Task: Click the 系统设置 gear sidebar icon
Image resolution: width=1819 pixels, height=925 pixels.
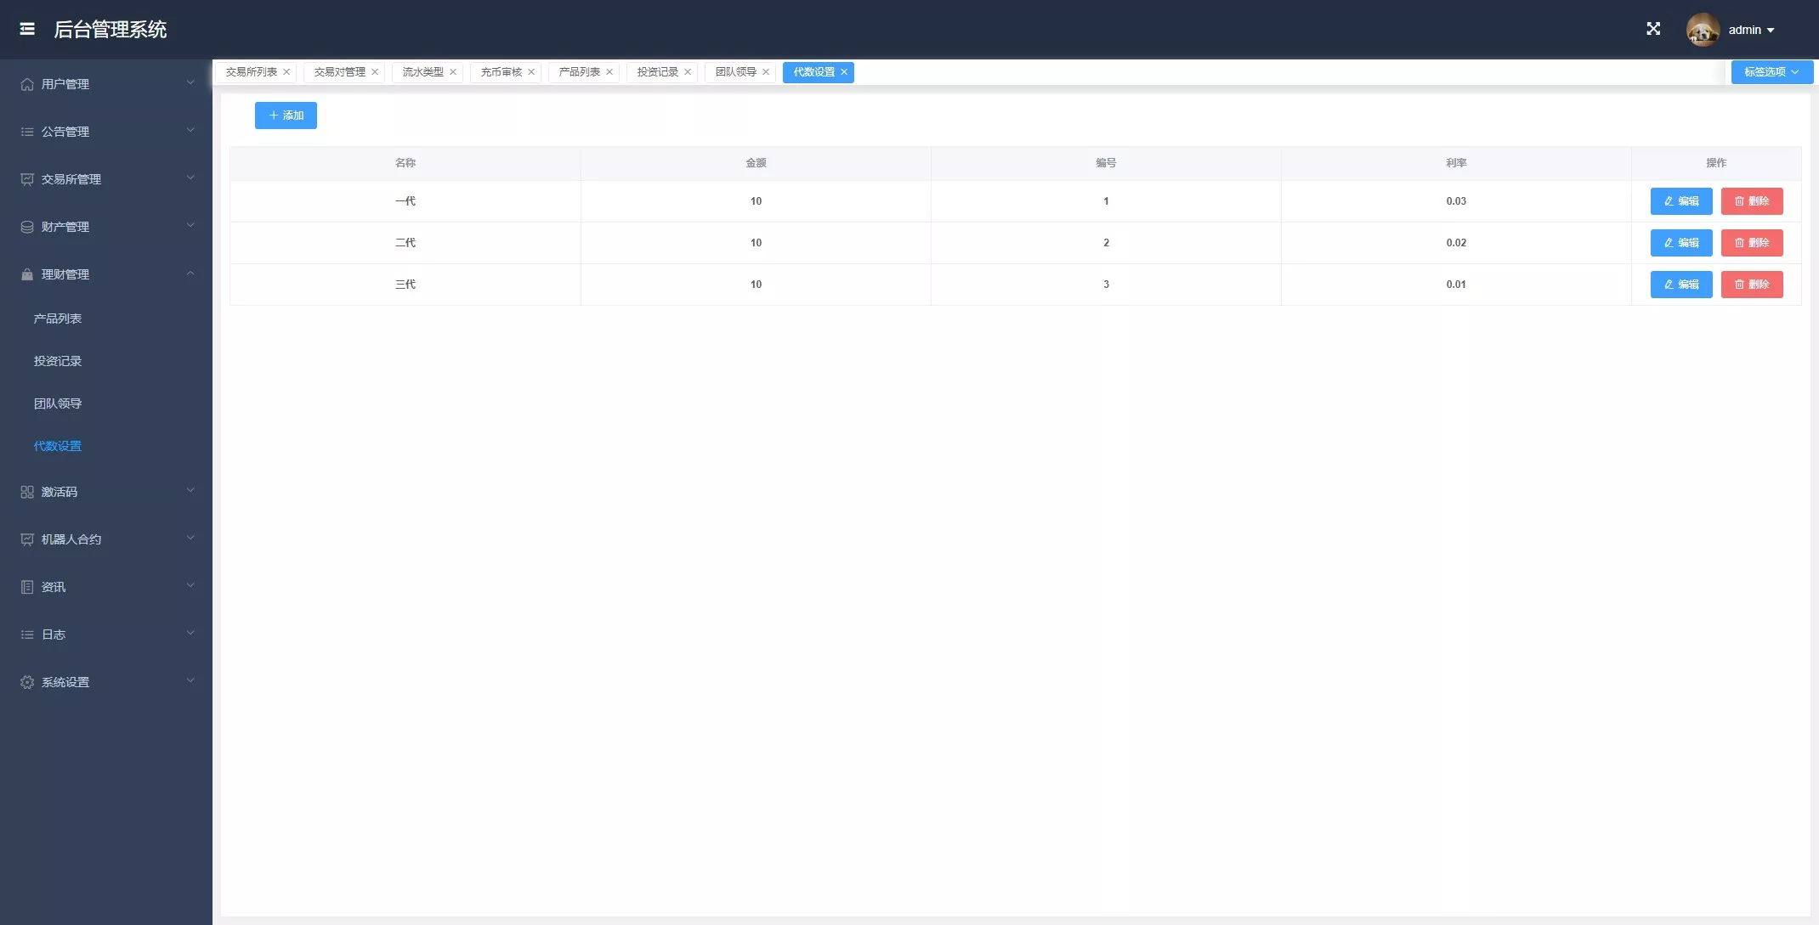Action: point(27,682)
